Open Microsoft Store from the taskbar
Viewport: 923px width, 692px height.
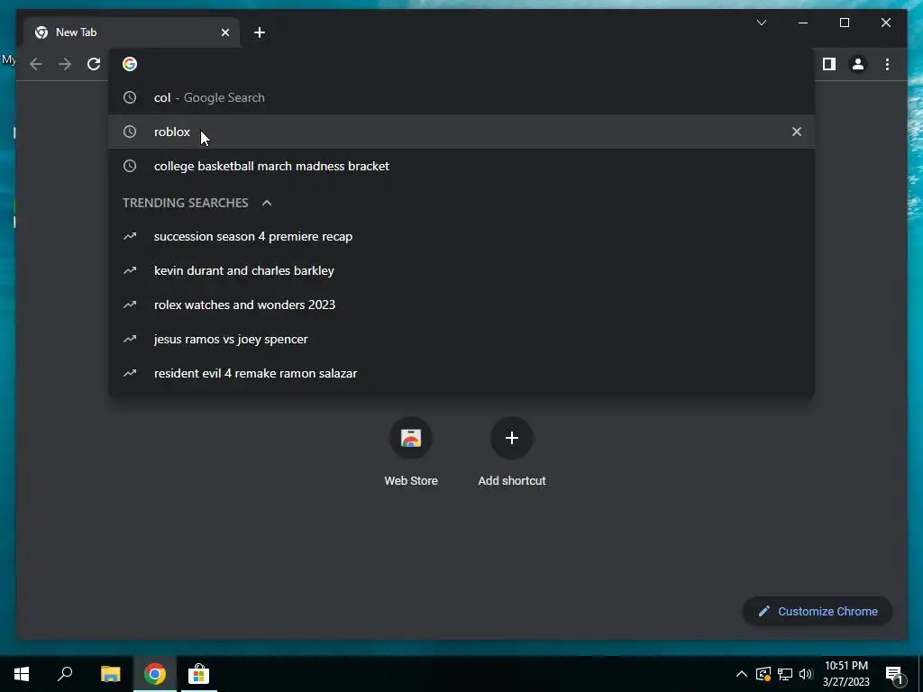pyautogui.click(x=198, y=674)
